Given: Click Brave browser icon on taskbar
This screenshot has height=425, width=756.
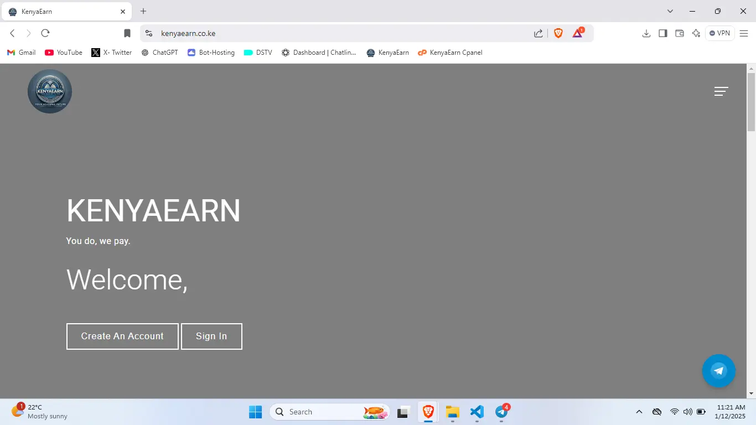Looking at the screenshot, I should tap(428, 412).
